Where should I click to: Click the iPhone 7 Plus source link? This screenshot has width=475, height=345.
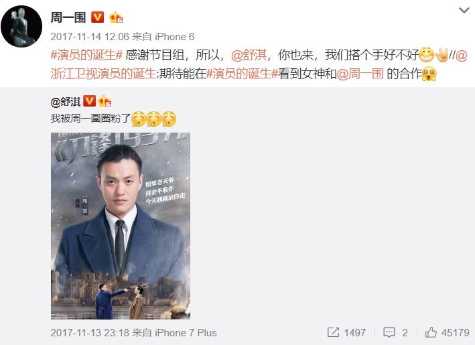click(186, 332)
